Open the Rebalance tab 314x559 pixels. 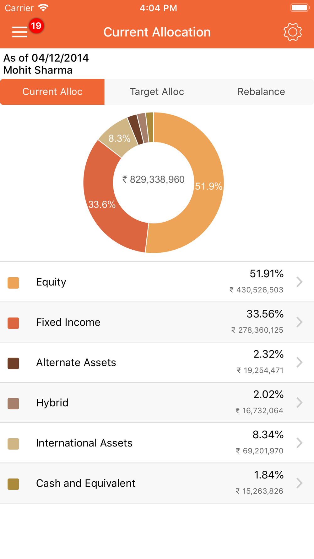pyautogui.click(x=261, y=92)
